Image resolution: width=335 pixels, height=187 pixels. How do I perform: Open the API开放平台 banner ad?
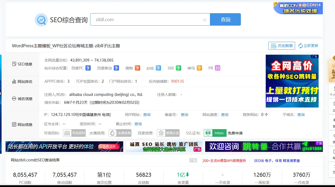pyautogui.click(x=64, y=147)
